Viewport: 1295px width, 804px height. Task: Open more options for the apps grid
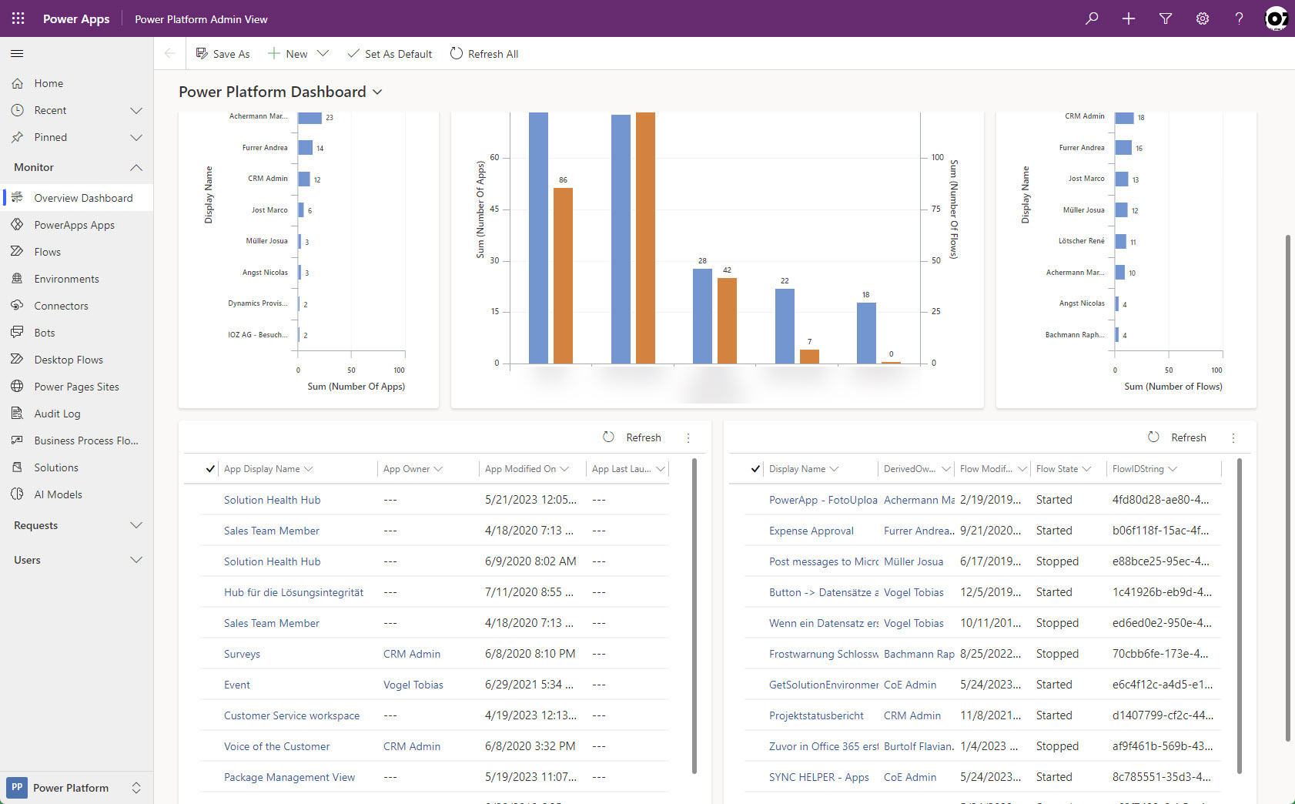[688, 437]
